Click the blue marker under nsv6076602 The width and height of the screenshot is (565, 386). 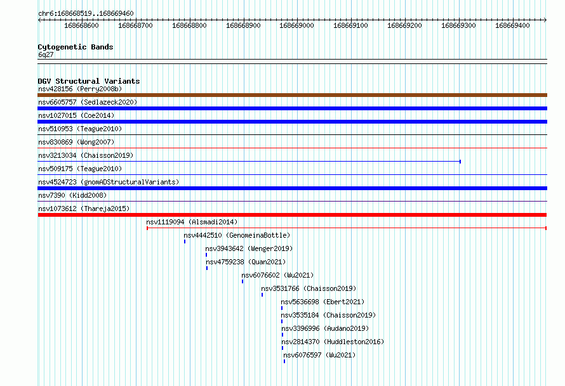click(x=243, y=281)
